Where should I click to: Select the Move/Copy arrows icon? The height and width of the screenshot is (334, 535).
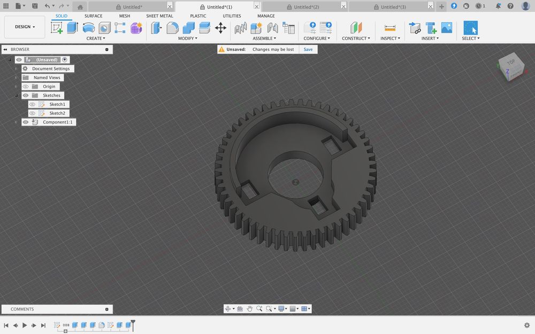pyautogui.click(x=221, y=28)
